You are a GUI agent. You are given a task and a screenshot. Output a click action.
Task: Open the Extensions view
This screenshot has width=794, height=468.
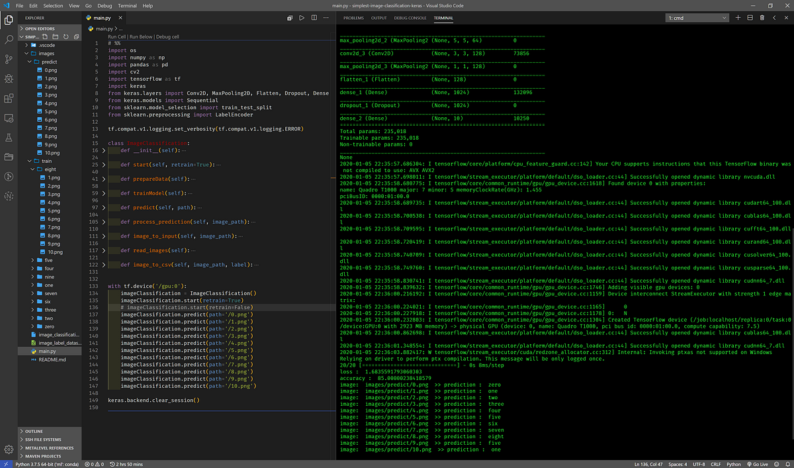pos(9,99)
